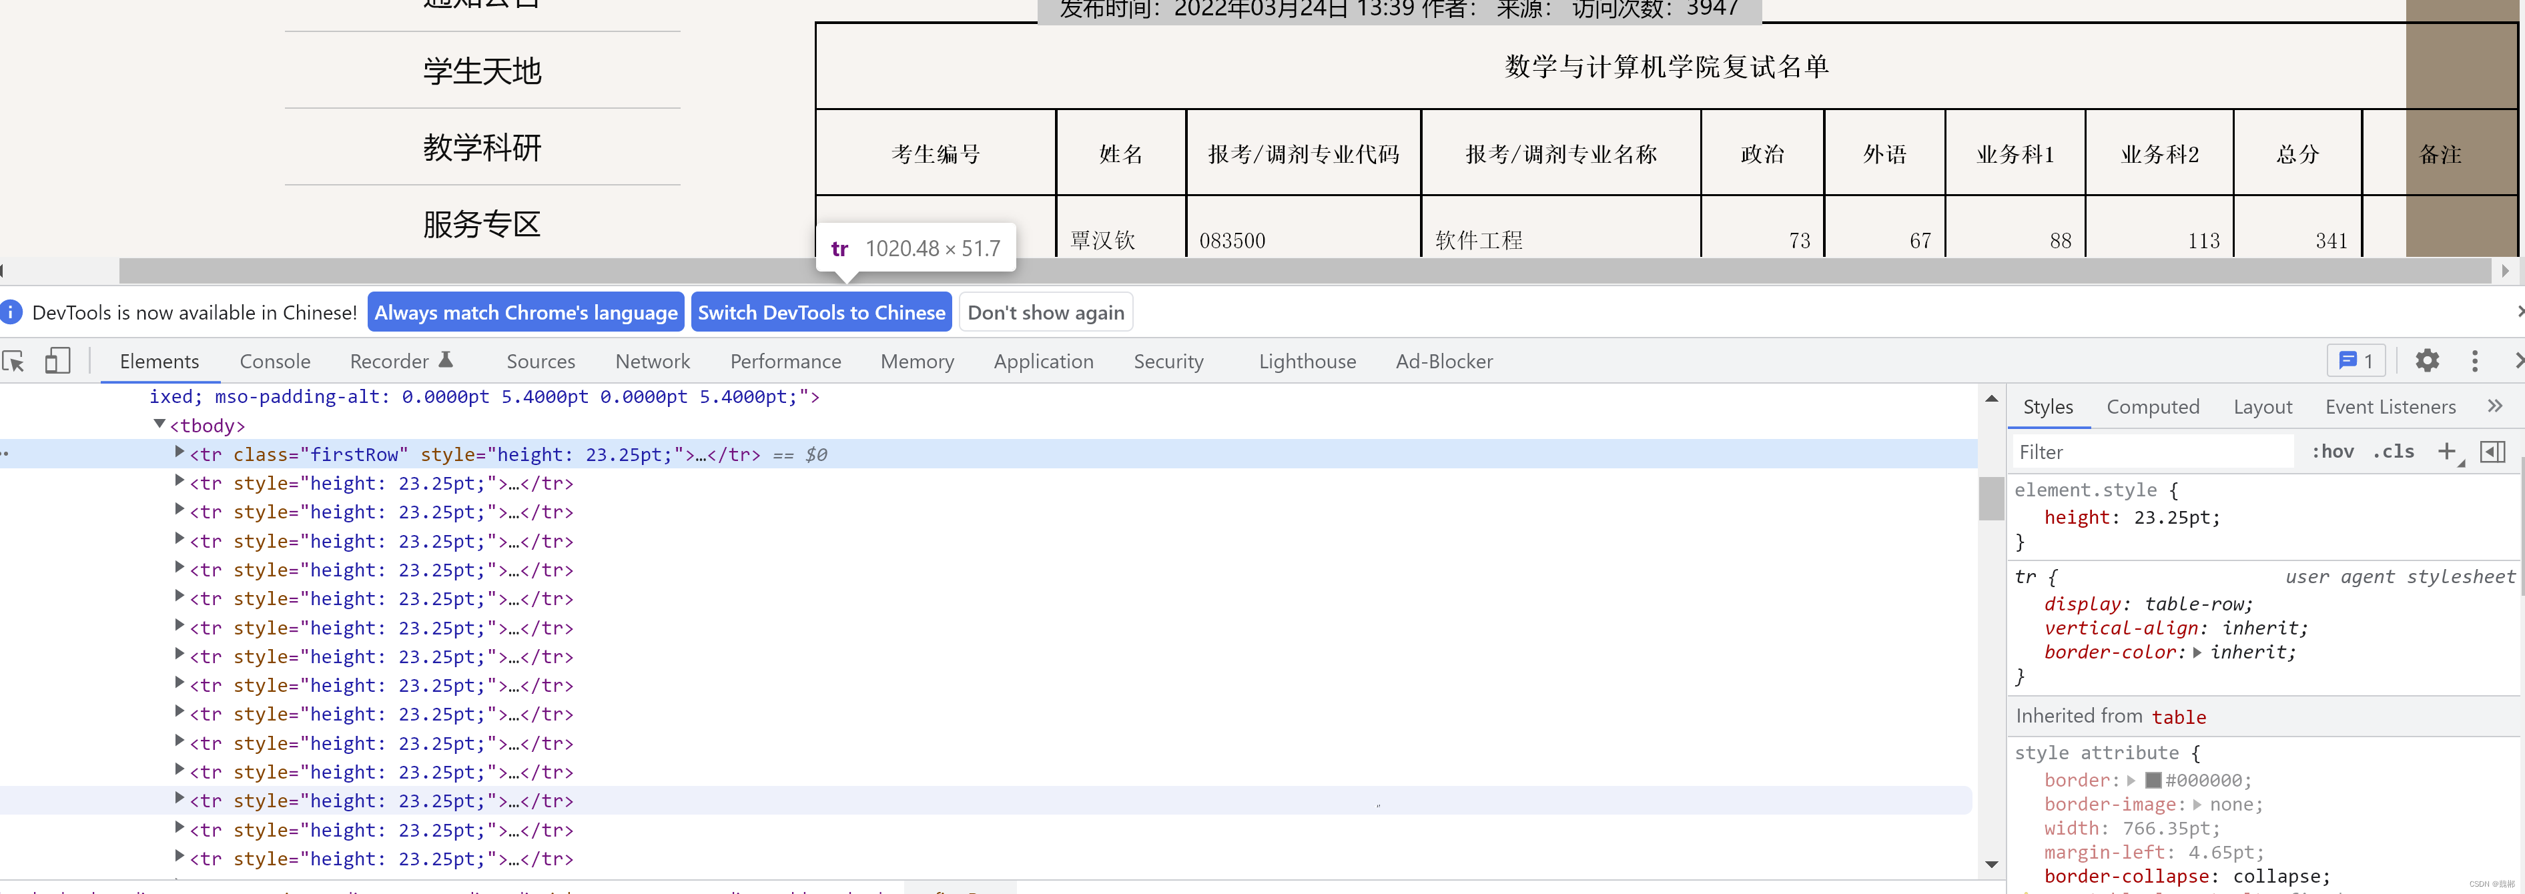Image resolution: width=2525 pixels, height=894 pixels.
Task: Expand border-color shorthand triangle
Action: (2197, 653)
